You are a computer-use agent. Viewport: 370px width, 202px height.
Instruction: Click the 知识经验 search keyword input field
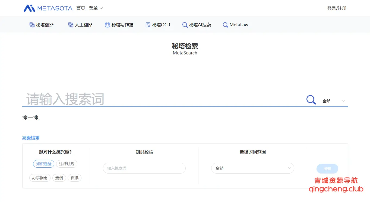point(144,168)
